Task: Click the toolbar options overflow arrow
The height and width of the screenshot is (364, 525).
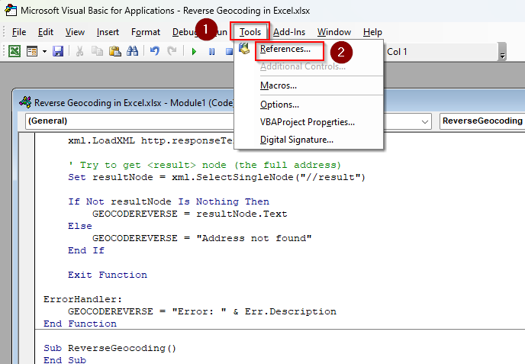Action: coord(502,52)
